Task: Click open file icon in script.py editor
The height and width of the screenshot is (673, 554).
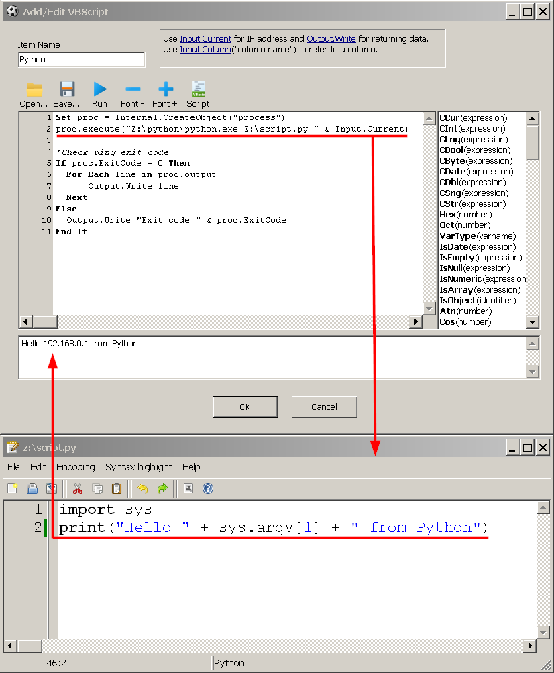Action: [32, 488]
